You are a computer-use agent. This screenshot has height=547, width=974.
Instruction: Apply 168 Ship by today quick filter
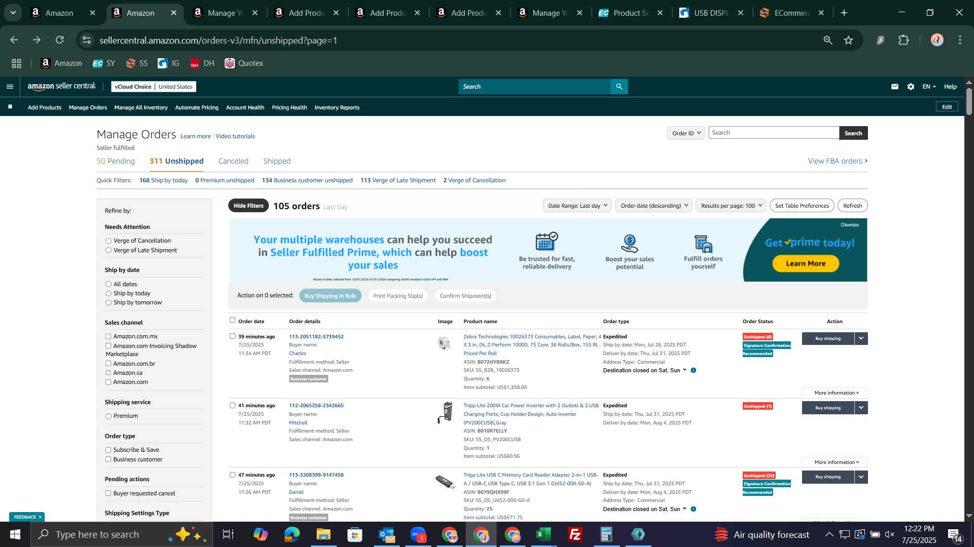tap(163, 180)
